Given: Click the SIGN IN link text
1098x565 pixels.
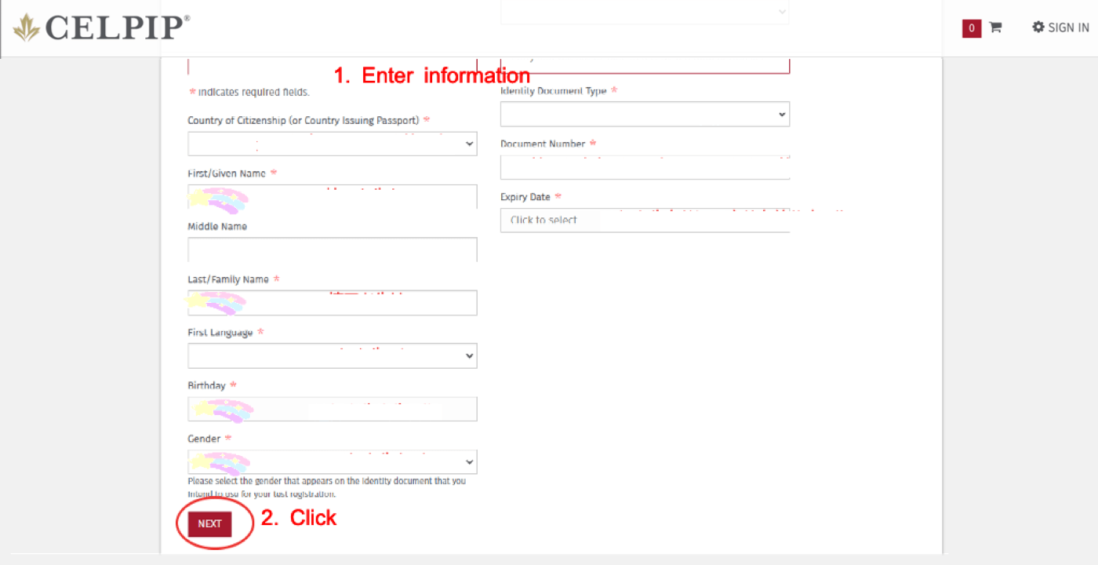Looking at the screenshot, I should [x=1068, y=27].
